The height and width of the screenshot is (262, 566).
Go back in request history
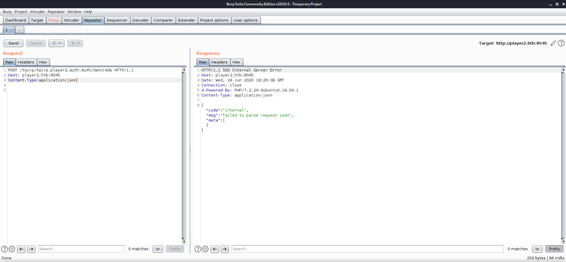(x=54, y=43)
